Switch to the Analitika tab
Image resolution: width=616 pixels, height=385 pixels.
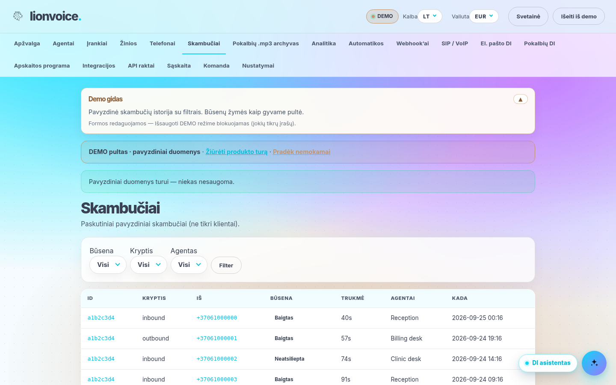(x=324, y=44)
